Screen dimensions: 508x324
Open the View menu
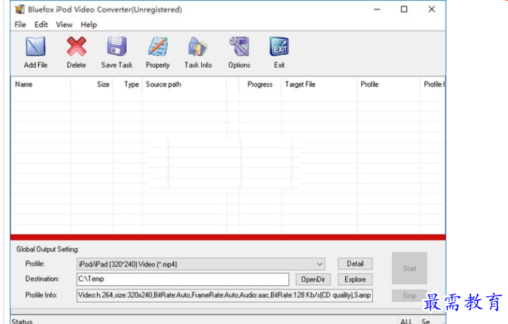tap(64, 25)
